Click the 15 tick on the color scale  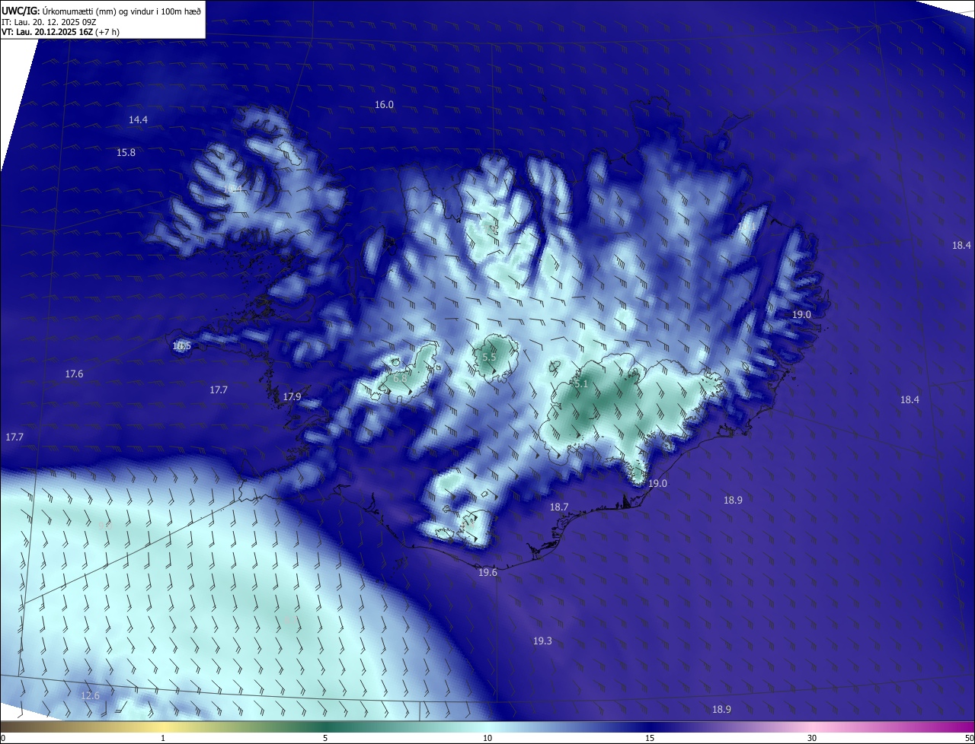[x=650, y=738]
